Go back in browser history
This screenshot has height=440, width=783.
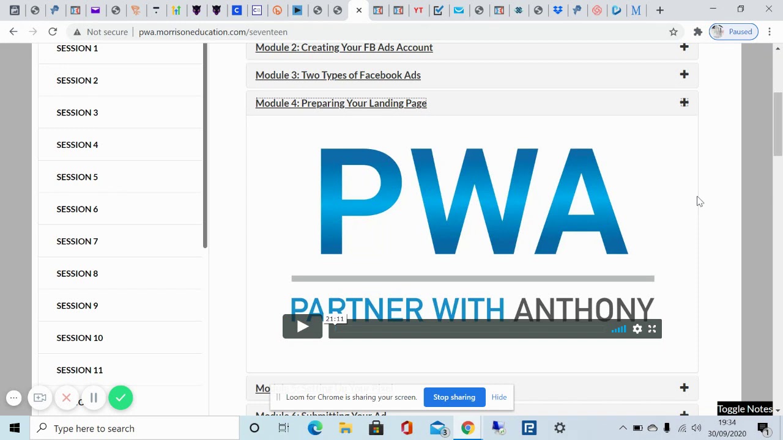[x=13, y=32]
